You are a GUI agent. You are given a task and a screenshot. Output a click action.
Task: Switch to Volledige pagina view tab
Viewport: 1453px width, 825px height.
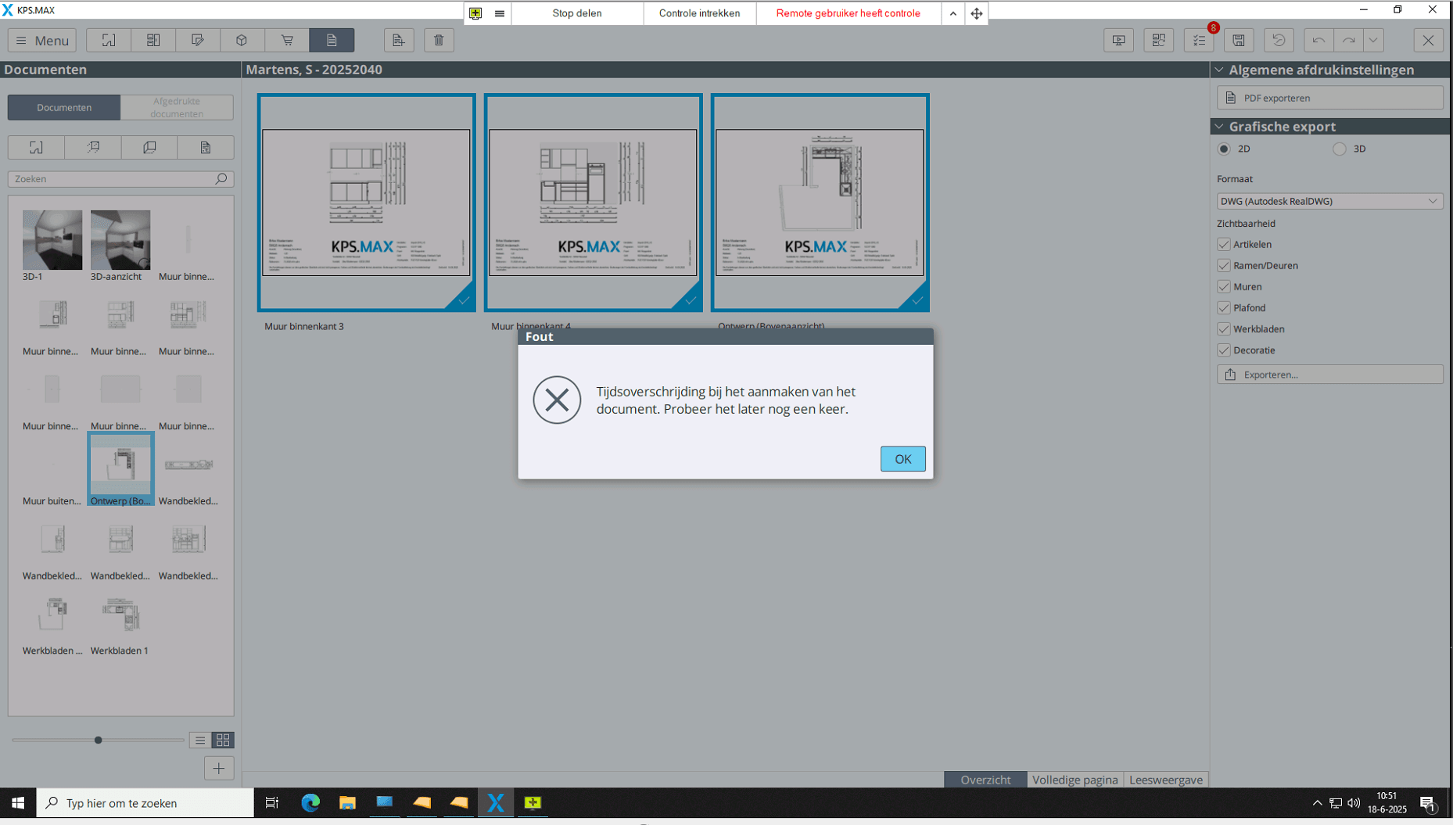pyautogui.click(x=1075, y=780)
